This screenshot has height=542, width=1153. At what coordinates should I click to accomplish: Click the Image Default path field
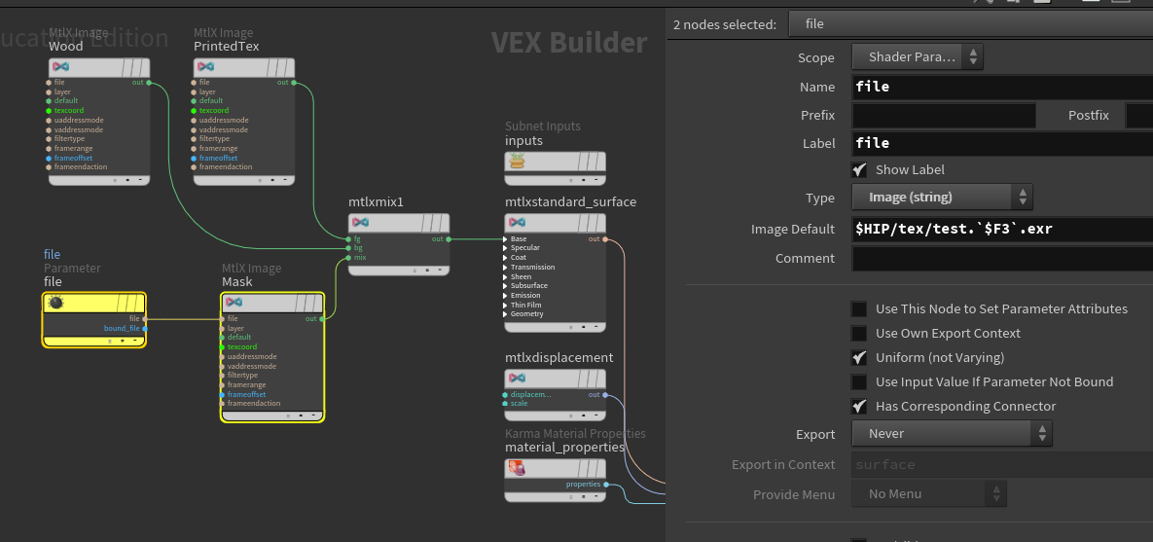[1000, 230]
